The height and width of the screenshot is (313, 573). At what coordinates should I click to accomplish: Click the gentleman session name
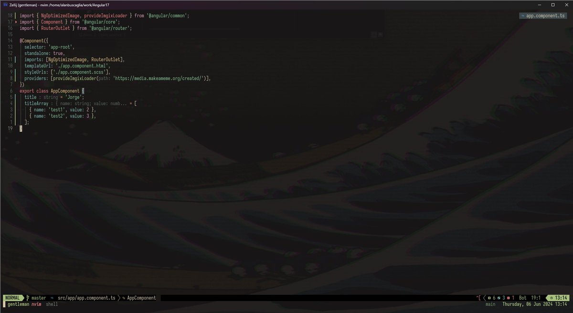(18, 304)
